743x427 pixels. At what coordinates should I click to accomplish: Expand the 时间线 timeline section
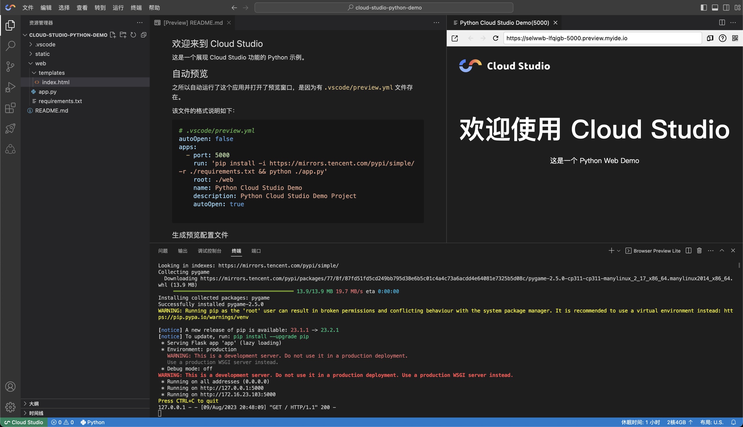point(85,413)
